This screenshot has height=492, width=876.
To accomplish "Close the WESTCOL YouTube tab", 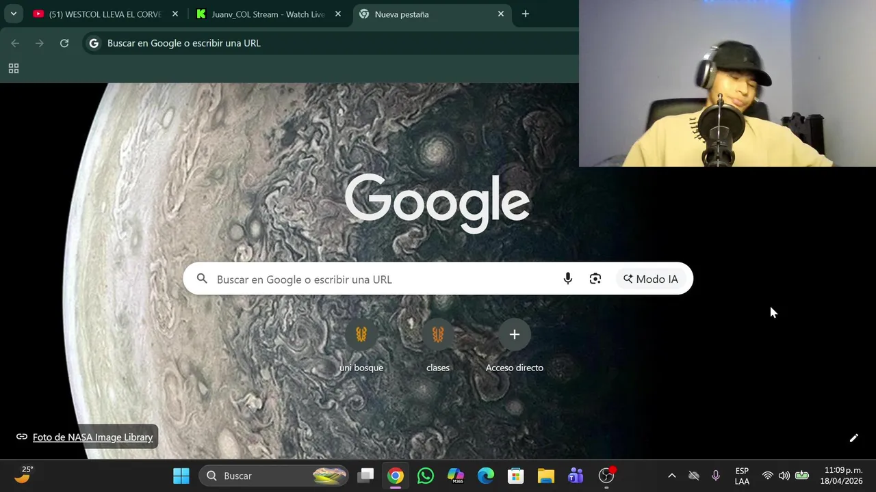I will 175,14.
